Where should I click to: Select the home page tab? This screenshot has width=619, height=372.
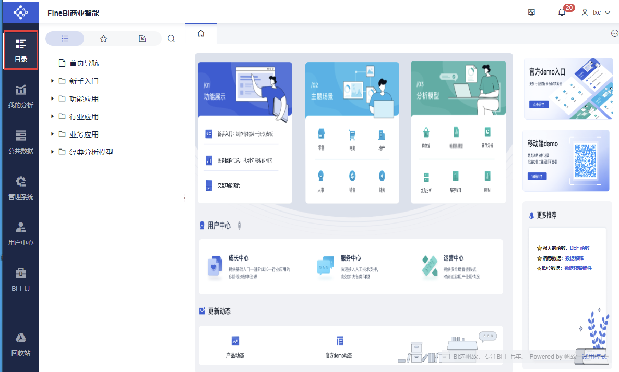201,33
